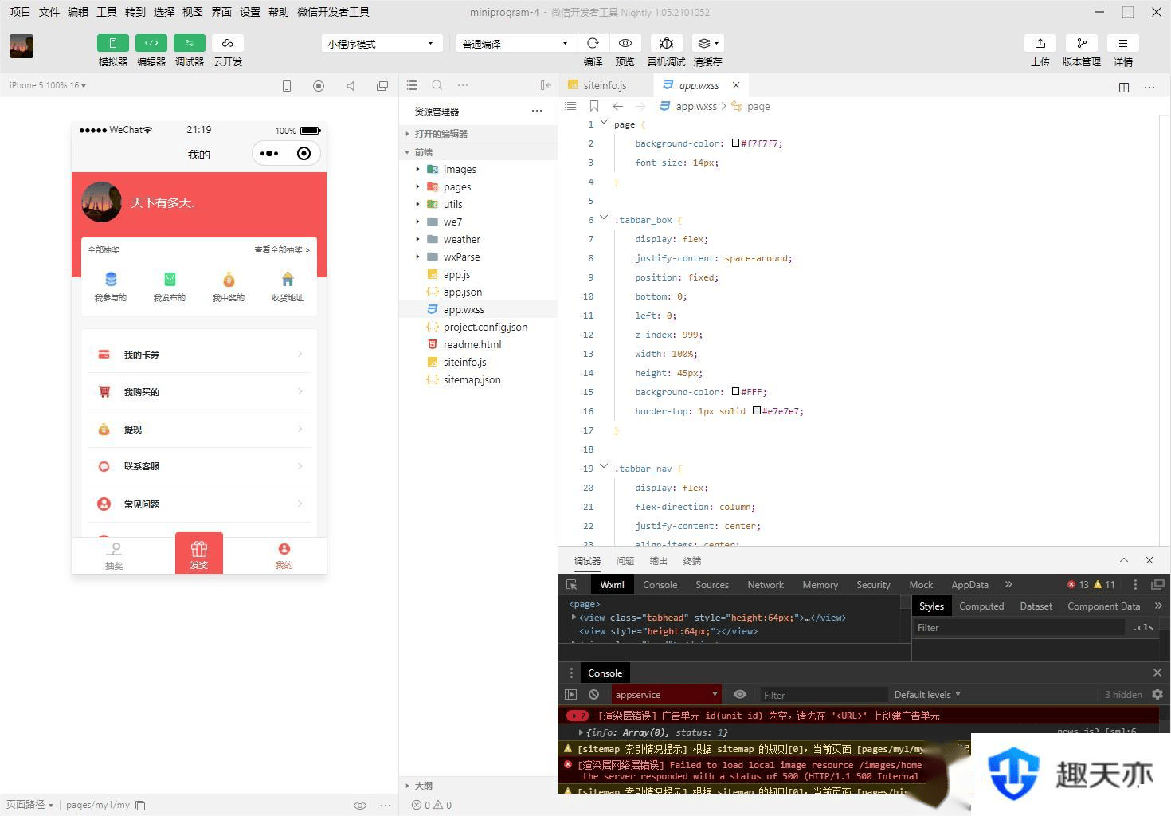Select the Computed styles tab

click(x=981, y=606)
